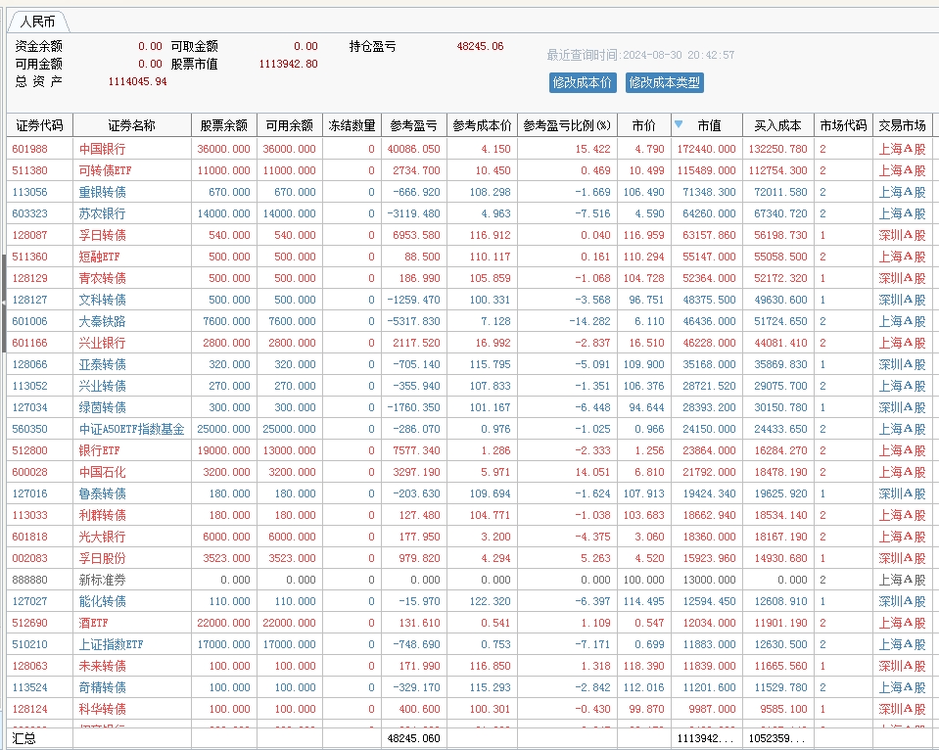Select the 中国石化 row name
939x750 pixels.
(x=103, y=473)
